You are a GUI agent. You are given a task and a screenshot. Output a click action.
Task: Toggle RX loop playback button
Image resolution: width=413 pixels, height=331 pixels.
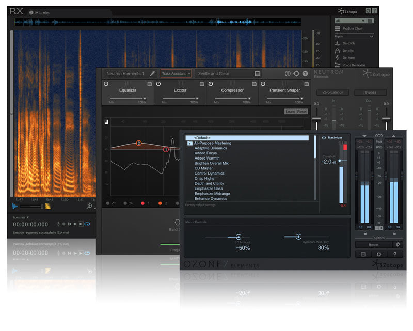[87, 224]
